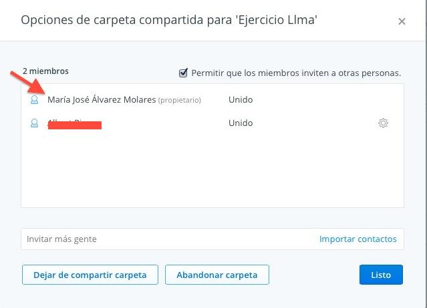Click the owner's user avatar icon
The height and width of the screenshot is (308, 427).
point(35,100)
